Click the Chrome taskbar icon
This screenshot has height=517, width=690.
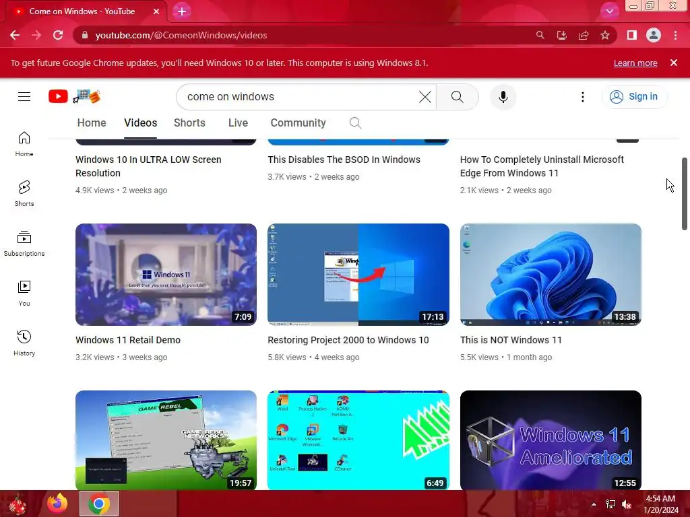click(x=99, y=504)
